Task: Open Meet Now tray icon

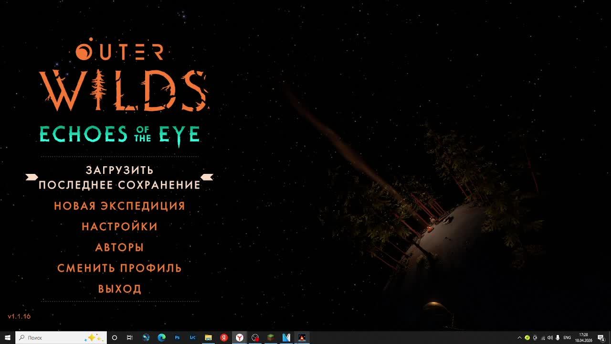Action: pyautogui.click(x=535, y=337)
